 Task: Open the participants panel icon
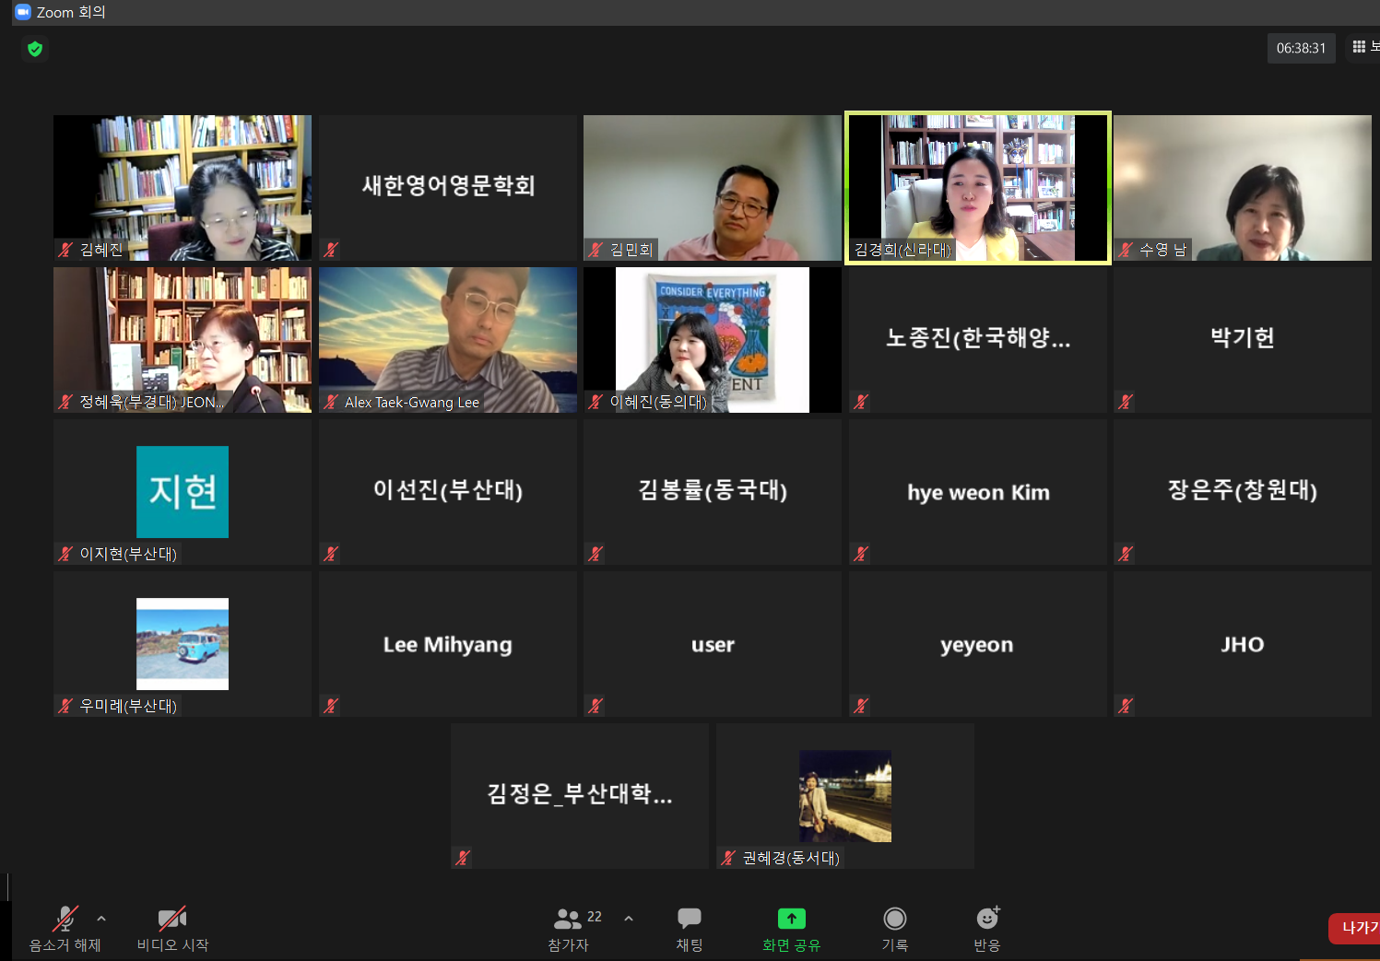567,919
